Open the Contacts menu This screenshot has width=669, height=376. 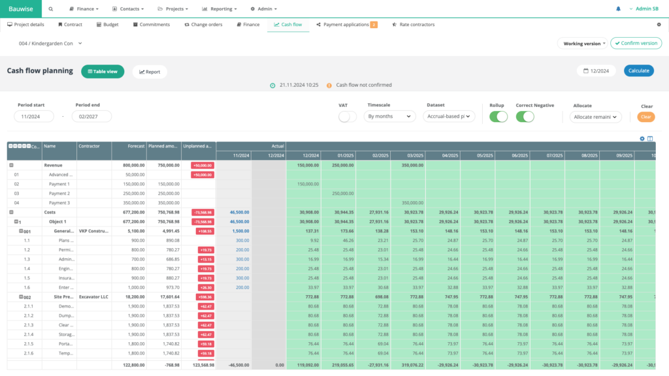128,9
